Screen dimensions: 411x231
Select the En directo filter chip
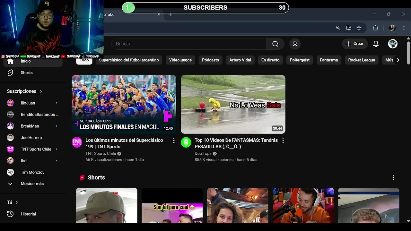coord(270,60)
